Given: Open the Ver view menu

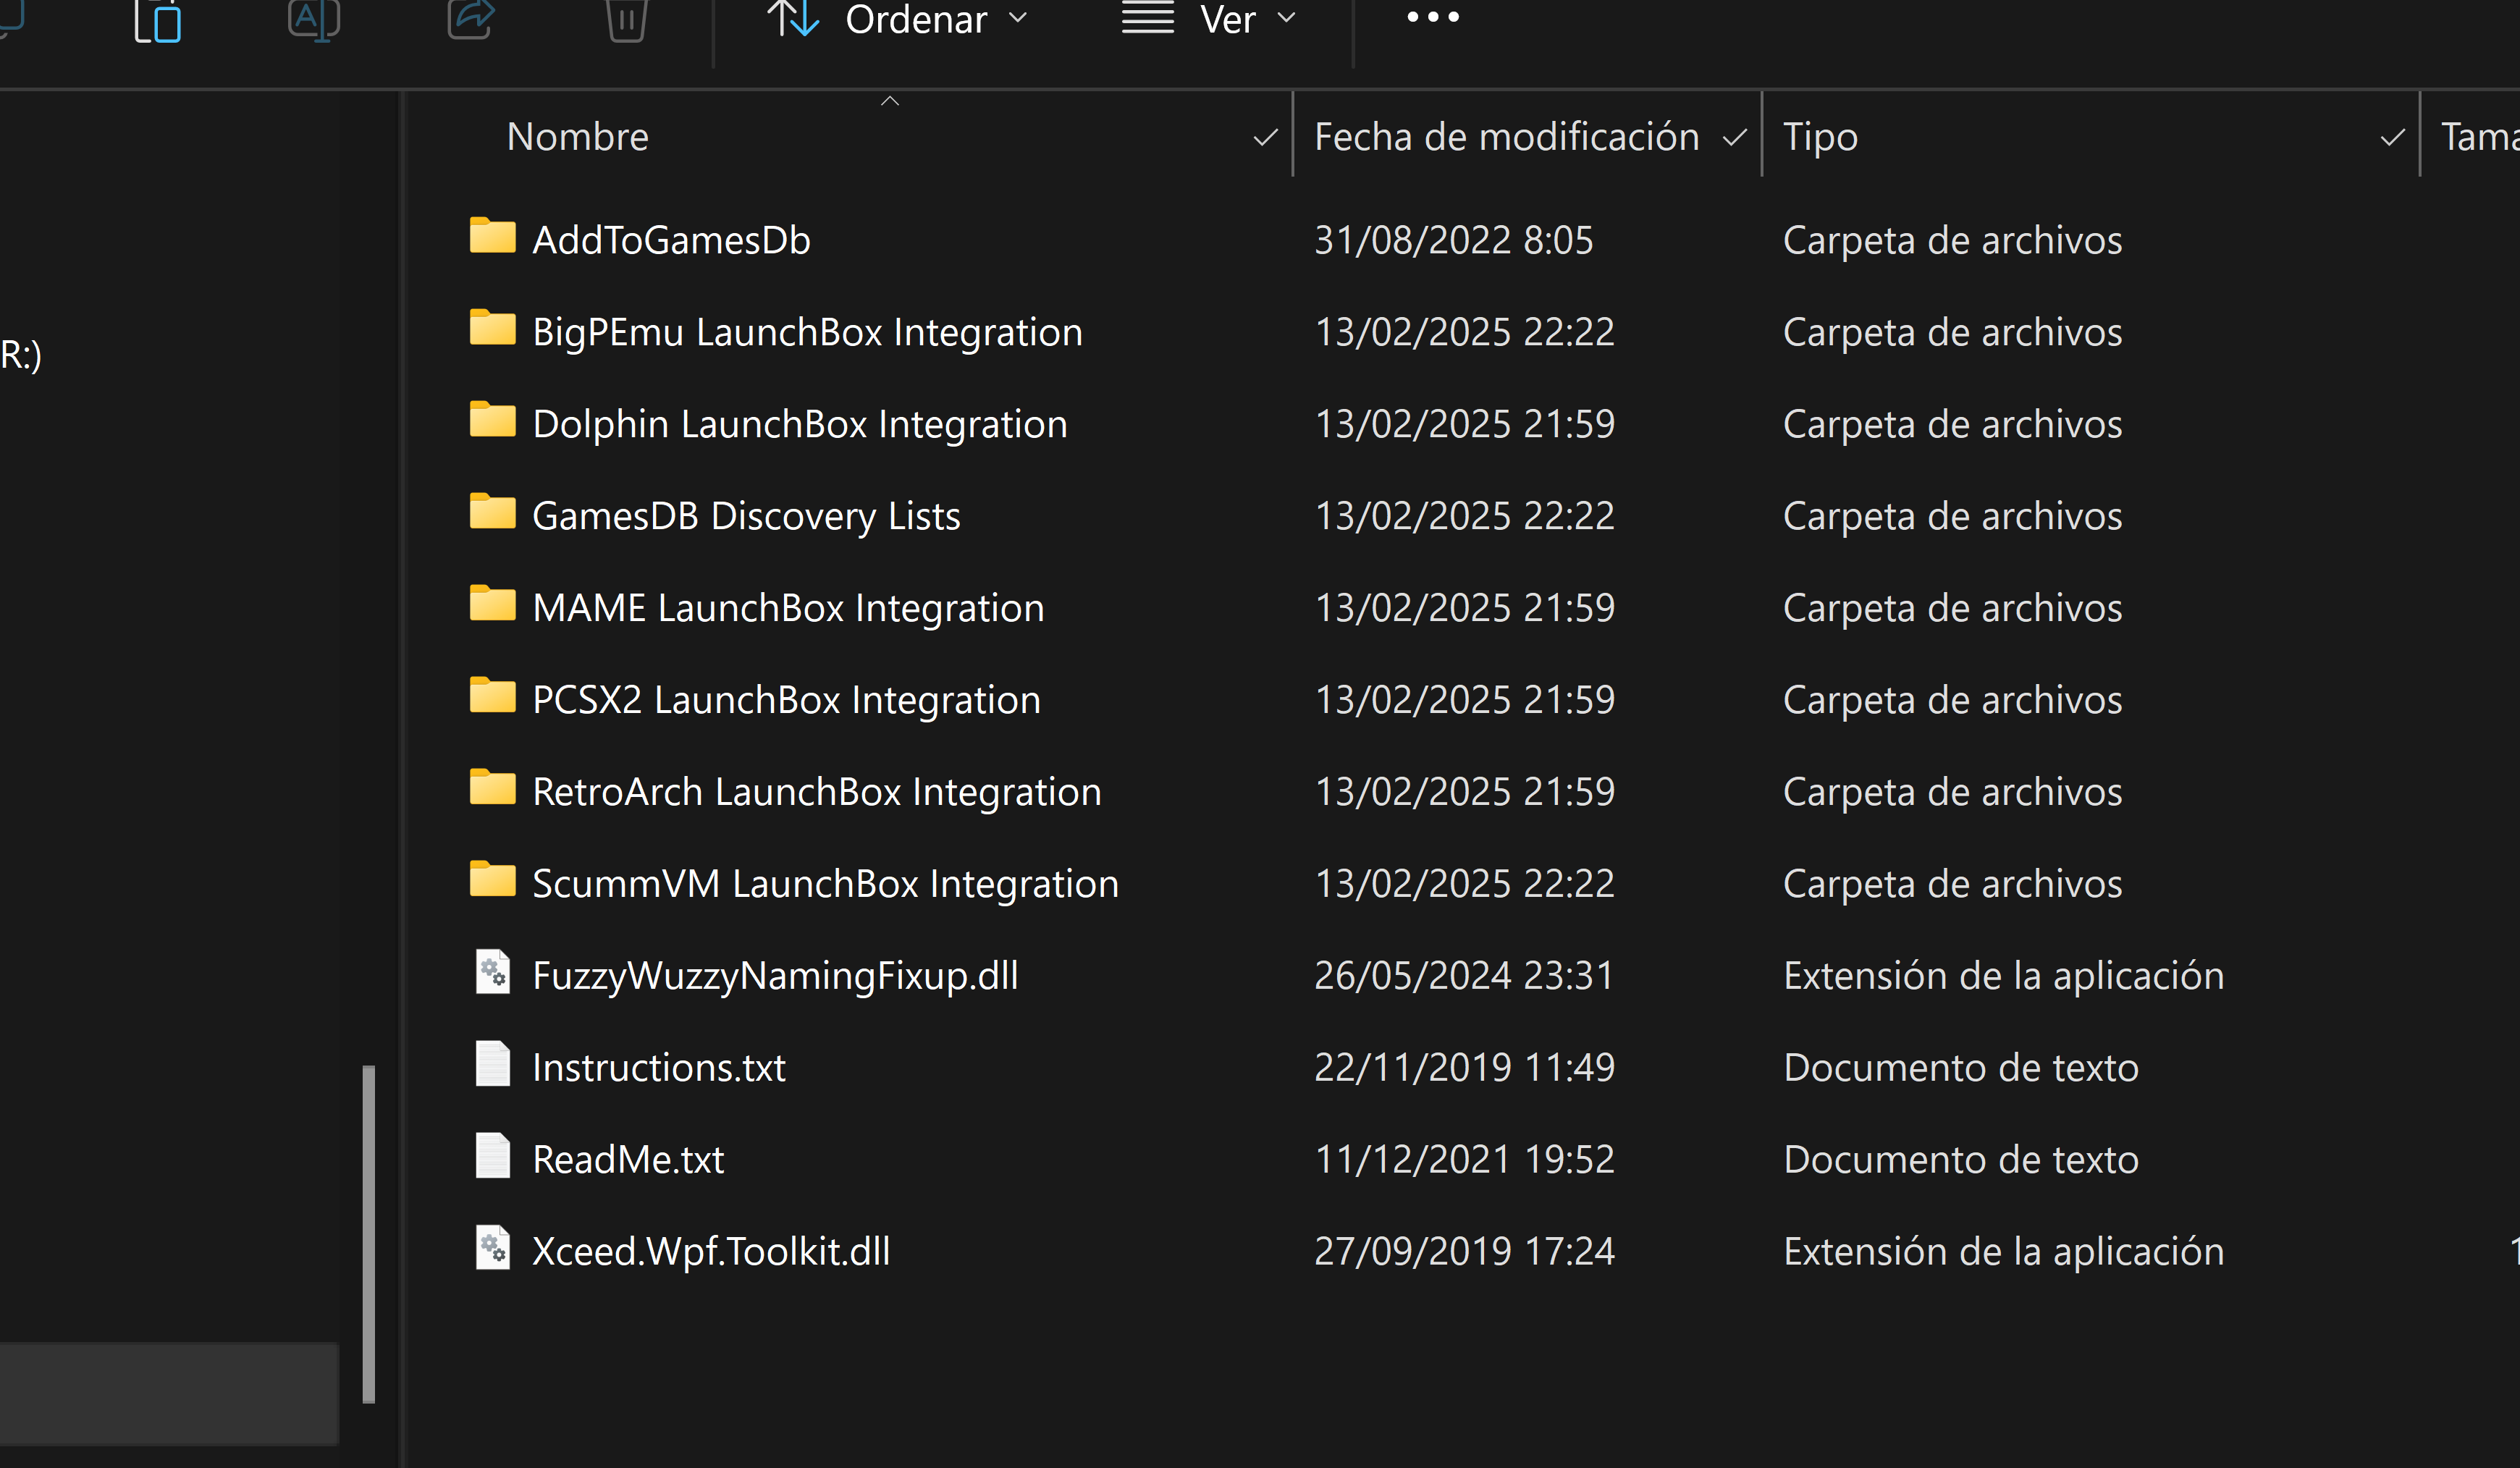Looking at the screenshot, I should click(1208, 19).
